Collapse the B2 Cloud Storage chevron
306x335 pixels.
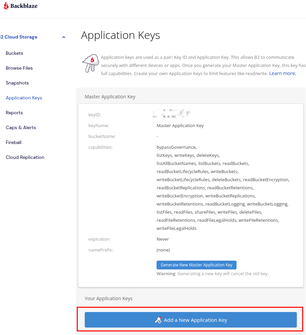(x=64, y=37)
